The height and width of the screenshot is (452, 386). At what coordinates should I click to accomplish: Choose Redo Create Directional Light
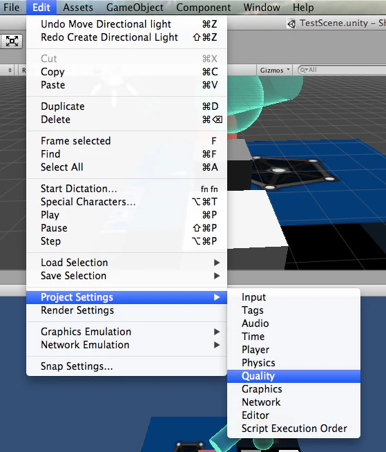point(127,37)
